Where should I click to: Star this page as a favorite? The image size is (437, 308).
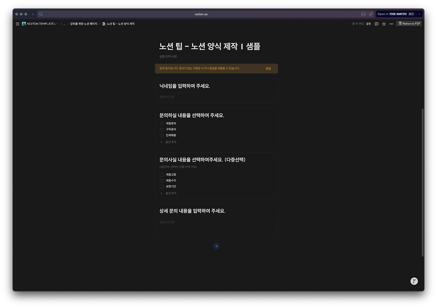[x=383, y=24]
